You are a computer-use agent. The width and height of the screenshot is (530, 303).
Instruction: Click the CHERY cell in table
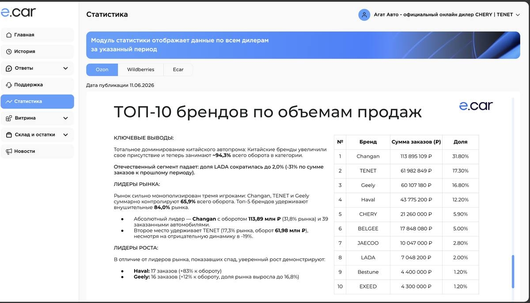(x=368, y=214)
